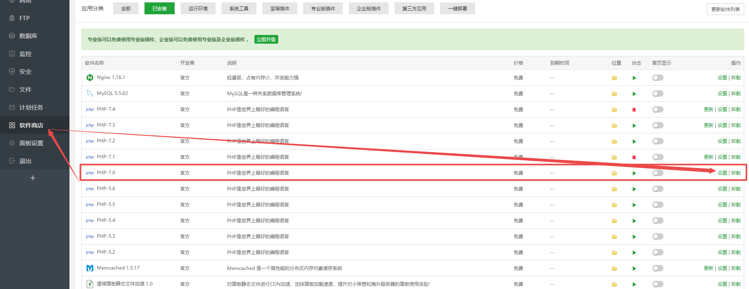Select the 运行环境 category tab
Screen dimensions: 749x289
click(x=198, y=8)
